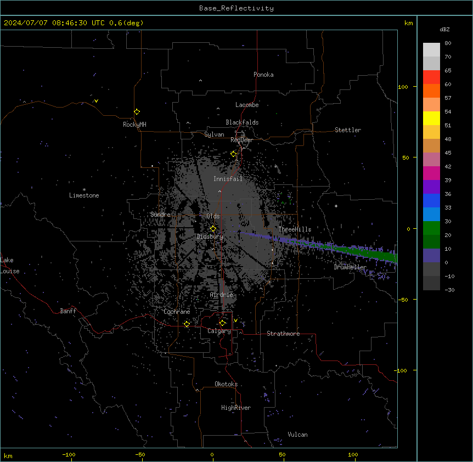Viewport: 473px width, 462px height.
Task: Click the yellow 54-51 dBZ legend swatch
Action: (431, 118)
